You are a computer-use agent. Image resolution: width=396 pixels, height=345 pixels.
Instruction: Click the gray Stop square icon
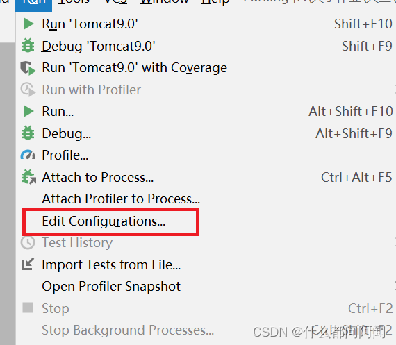[28, 308]
